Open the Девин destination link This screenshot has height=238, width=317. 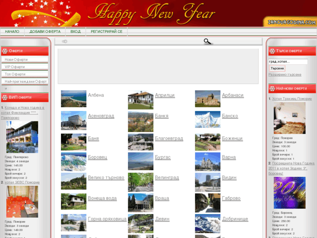pyautogui.click(x=162, y=219)
